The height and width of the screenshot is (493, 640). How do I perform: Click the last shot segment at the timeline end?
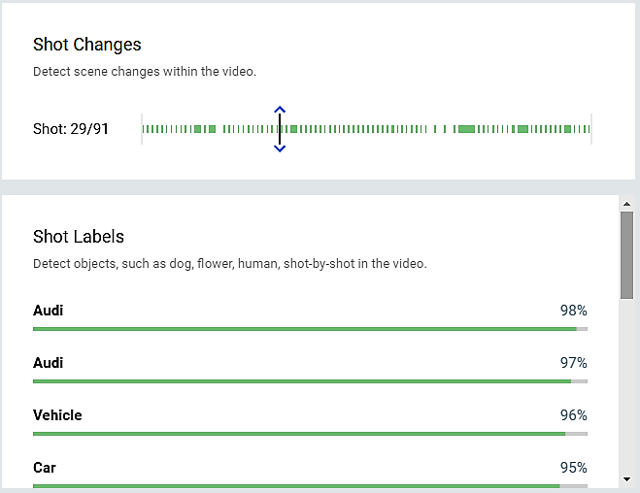(588, 129)
